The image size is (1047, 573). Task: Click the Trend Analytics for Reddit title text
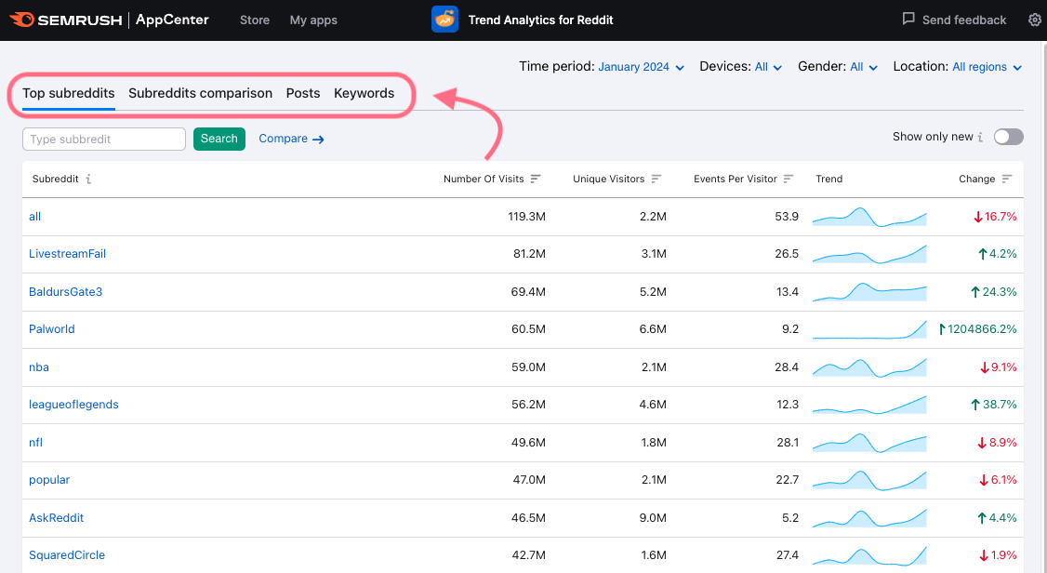541,20
